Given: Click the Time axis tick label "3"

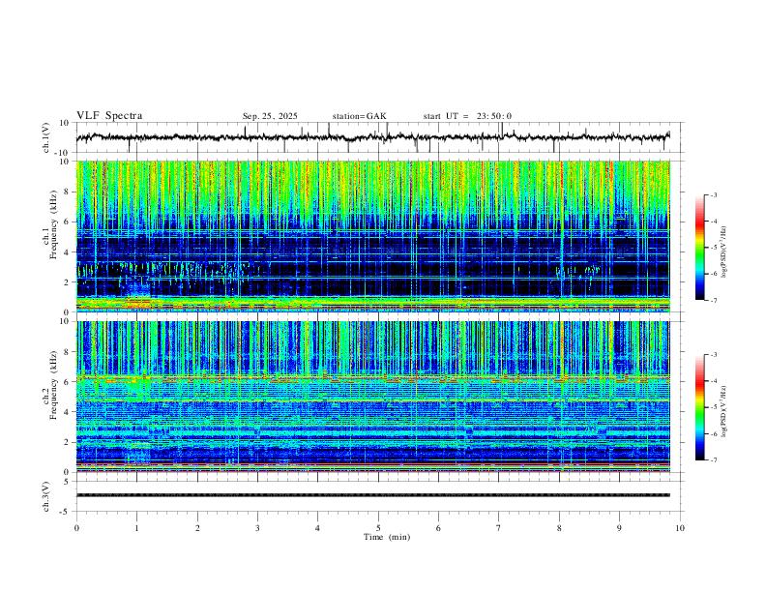Looking at the screenshot, I should [x=257, y=528].
